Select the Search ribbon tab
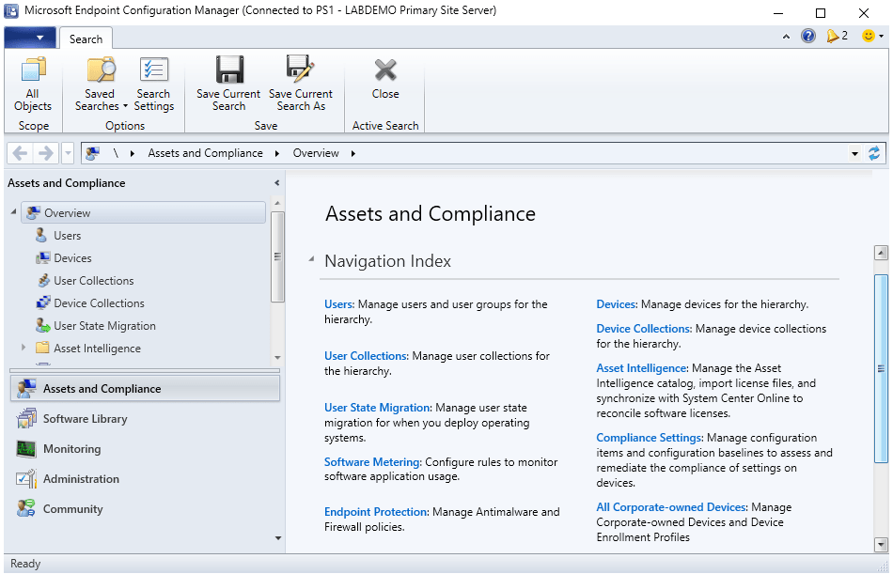This screenshot has width=893, height=574. click(x=86, y=39)
